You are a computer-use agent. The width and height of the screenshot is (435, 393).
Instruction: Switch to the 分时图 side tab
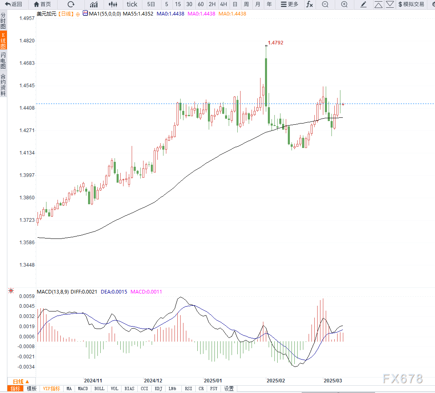[x=3, y=21]
